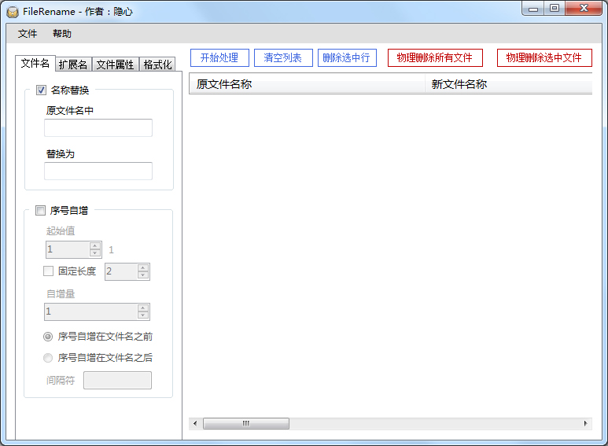Click the 清空列表 button
608x446 pixels.
(x=283, y=57)
